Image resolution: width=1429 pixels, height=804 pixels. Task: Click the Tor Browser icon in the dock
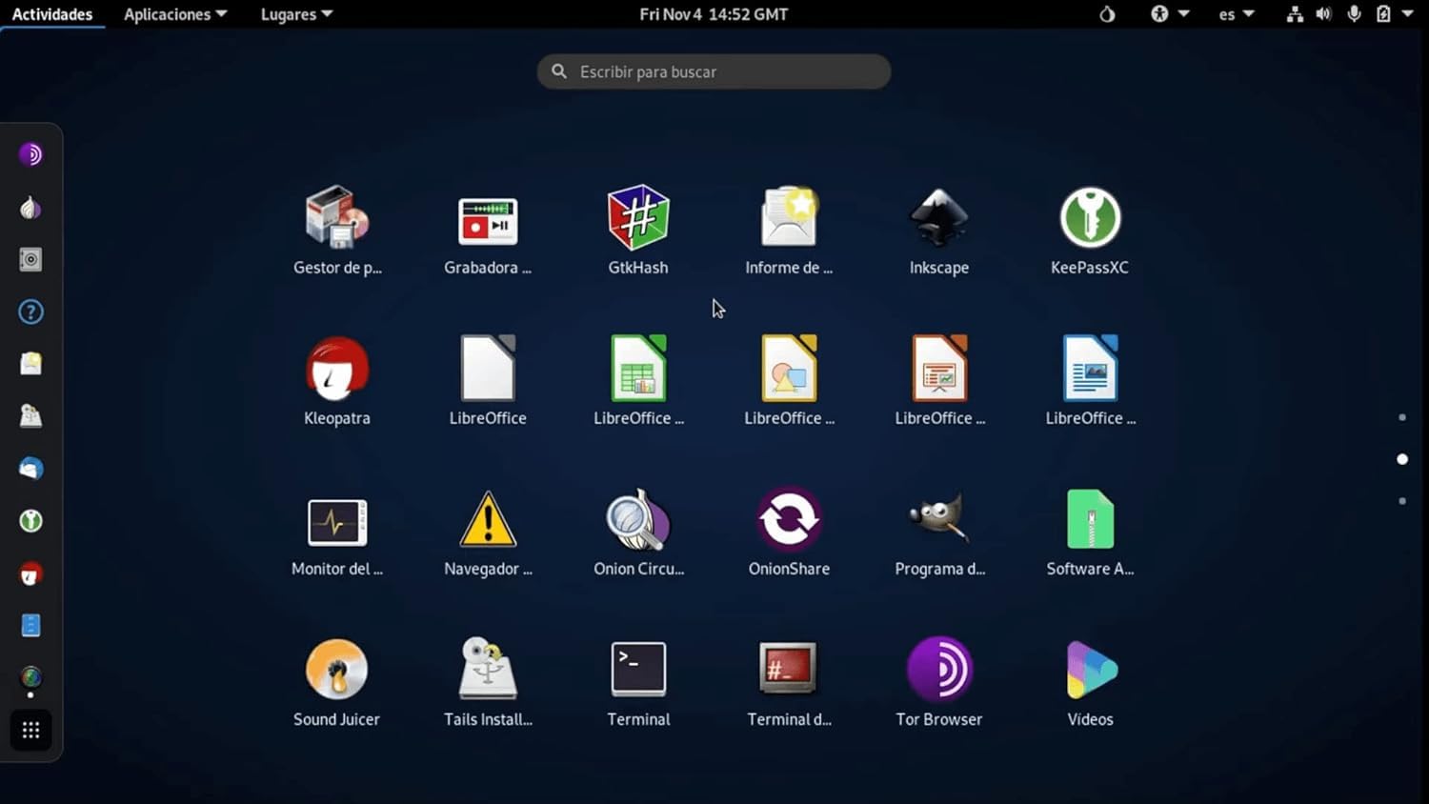tap(30, 154)
